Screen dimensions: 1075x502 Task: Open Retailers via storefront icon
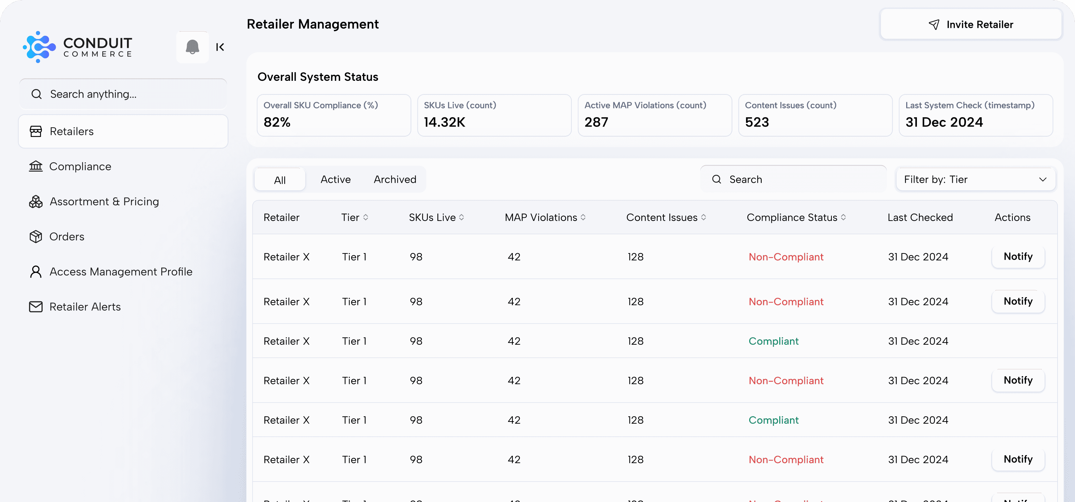click(x=36, y=132)
